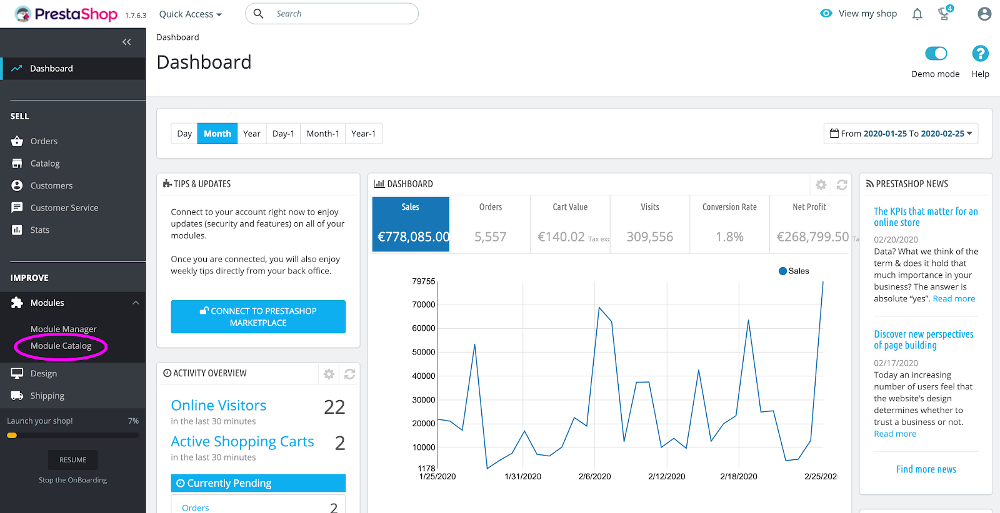Open the notifications bell

pyautogui.click(x=917, y=14)
